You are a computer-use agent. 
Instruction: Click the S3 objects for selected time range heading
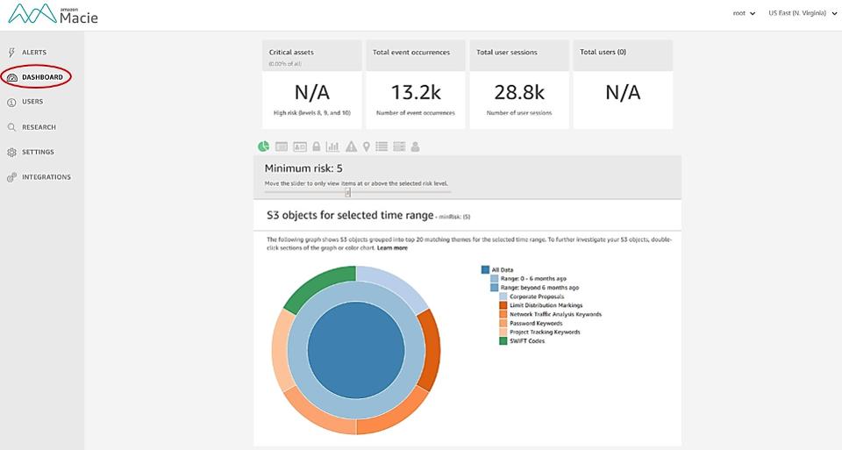coord(350,215)
